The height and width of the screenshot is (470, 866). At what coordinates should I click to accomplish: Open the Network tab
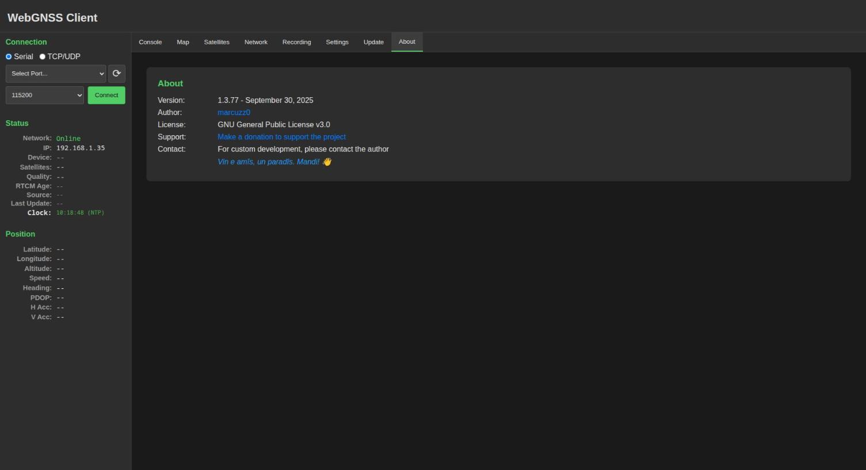coord(256,42)
